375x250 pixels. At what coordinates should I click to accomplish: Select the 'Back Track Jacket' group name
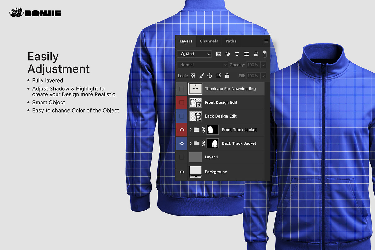(x=239, y=143)
